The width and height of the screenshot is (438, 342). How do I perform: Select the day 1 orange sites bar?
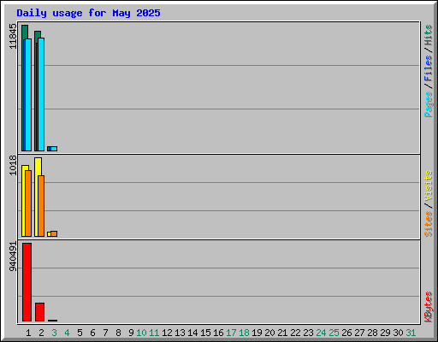point(28,203)
